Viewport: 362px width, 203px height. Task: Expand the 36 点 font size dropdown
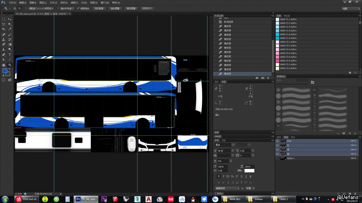point(233,151)
